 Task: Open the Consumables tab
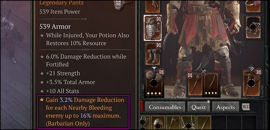coord(165,107)
